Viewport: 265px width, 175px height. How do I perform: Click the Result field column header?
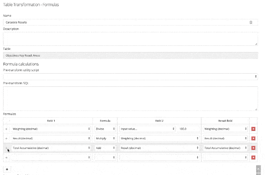225,121
